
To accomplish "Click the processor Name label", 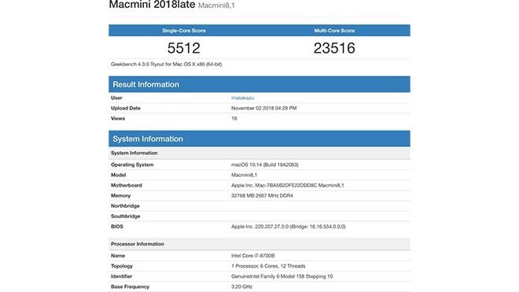I will [x=118, y=256].
